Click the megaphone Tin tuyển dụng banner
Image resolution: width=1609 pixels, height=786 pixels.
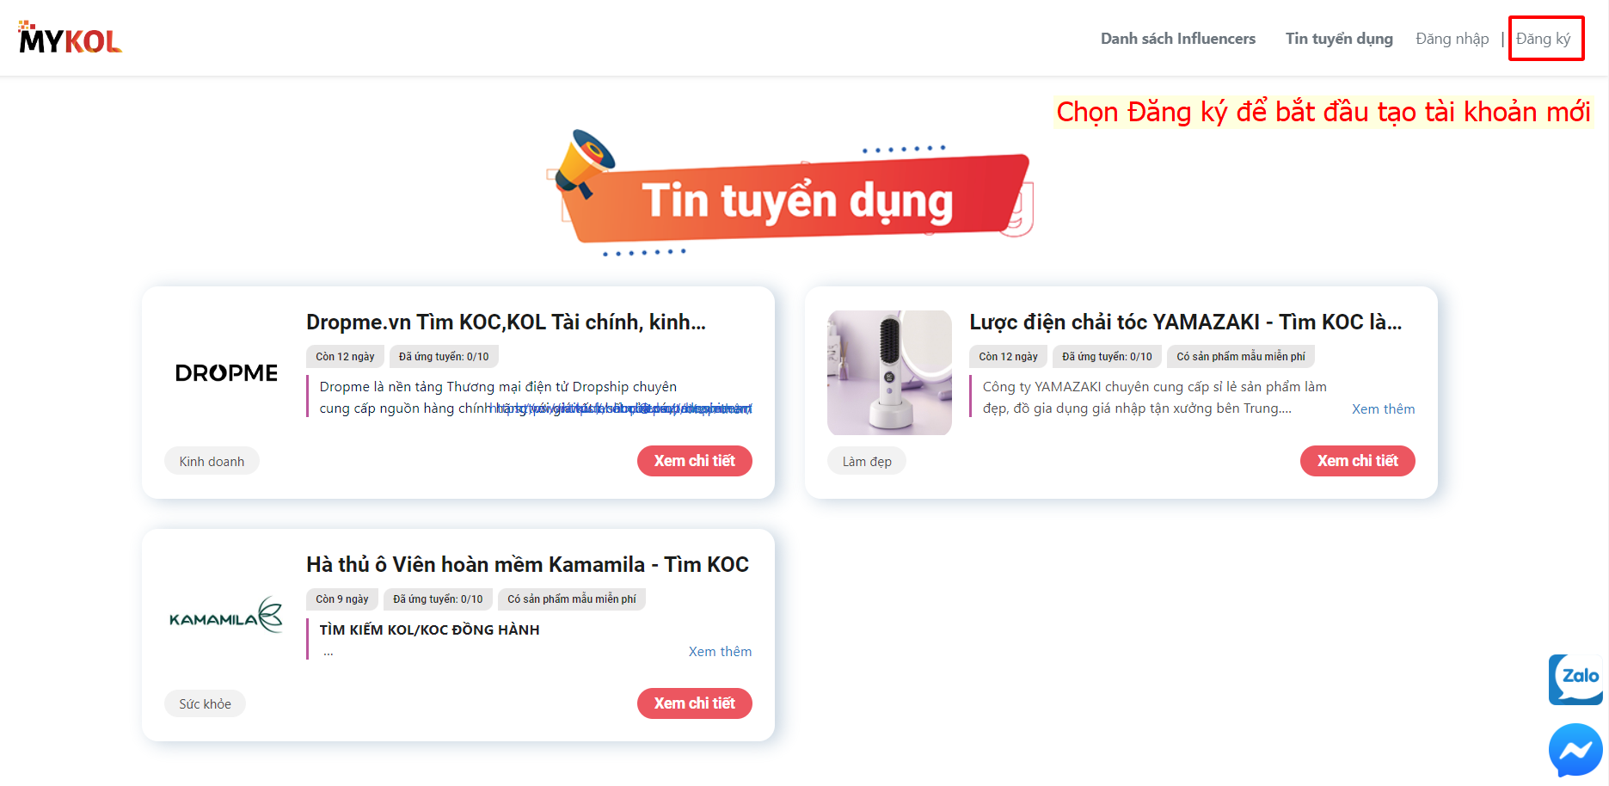pos(789,196)
